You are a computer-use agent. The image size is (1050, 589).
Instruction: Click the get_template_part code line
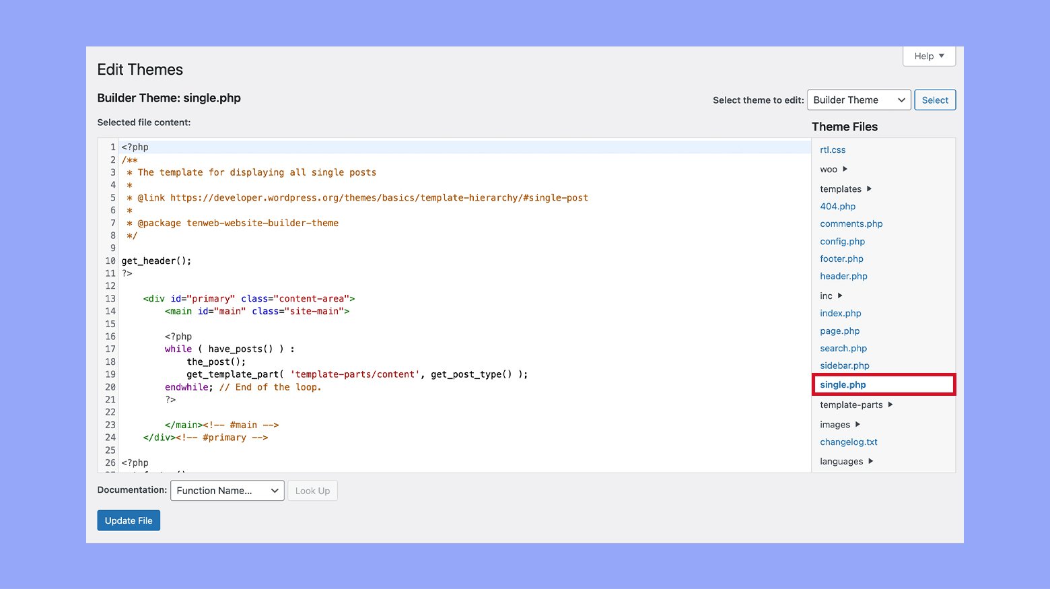pyautogui.click(x=357, y=375)
